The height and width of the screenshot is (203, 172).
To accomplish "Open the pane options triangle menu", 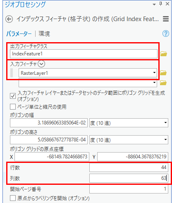I will [x=154, y=5].
